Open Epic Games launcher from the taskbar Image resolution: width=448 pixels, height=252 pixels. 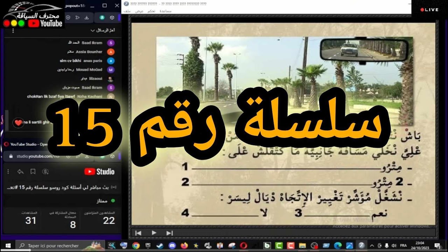(x=148, y=246)
